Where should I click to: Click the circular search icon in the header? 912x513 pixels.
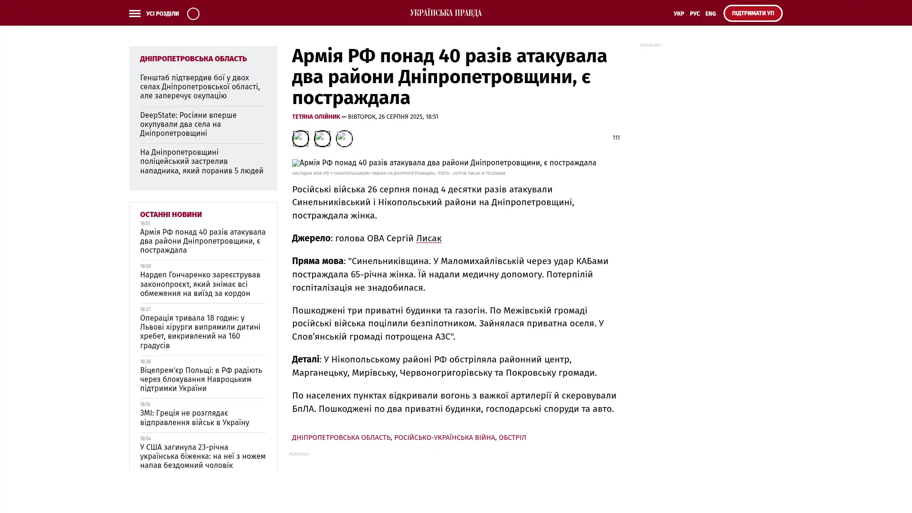pos(193,13)
